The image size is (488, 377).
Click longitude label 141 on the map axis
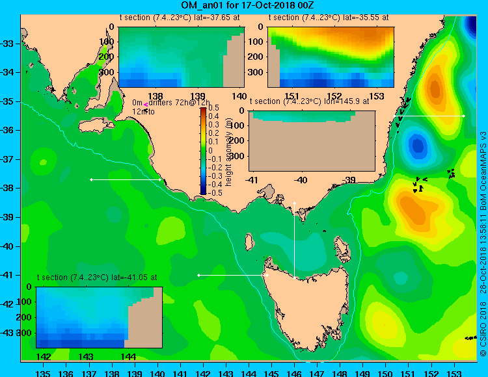point(180,374)
